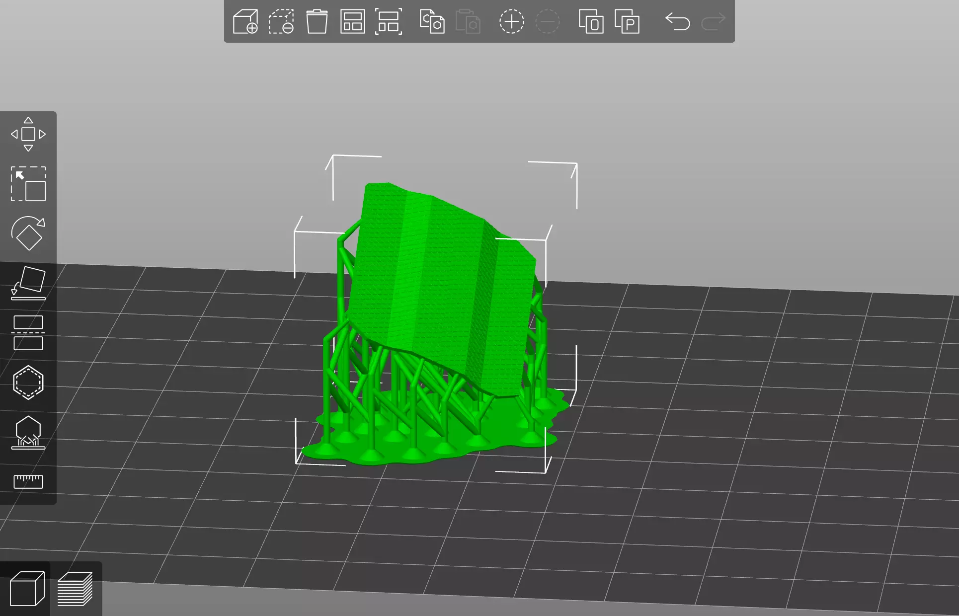This screenshot has height=616, width=959.
Task: Choose the Place on face tool
Action: point(28,283)
